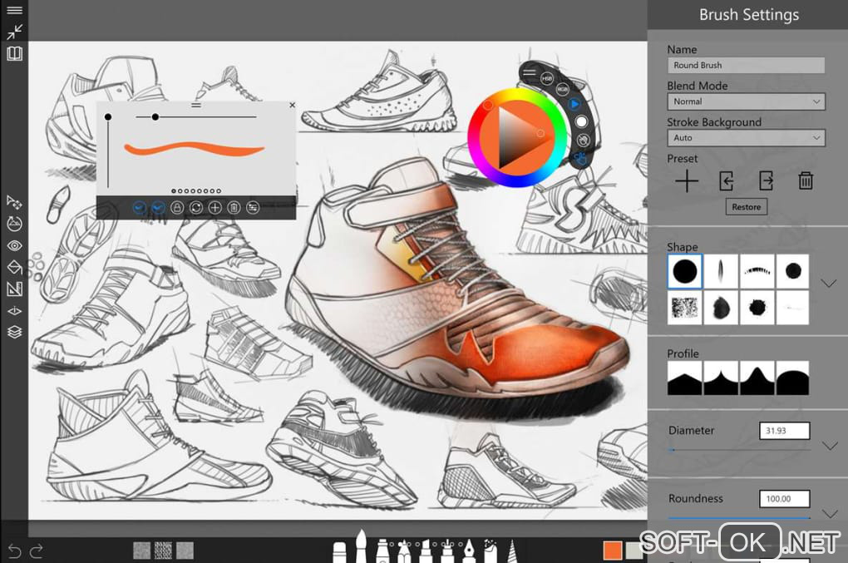
Task: Switch color picker to RGB mode
Action: [x=563, y=89]
